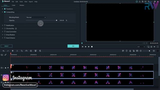Enable the Drop Shadow checkbox
Screen dimensions: 160x90
coord(5,35)
